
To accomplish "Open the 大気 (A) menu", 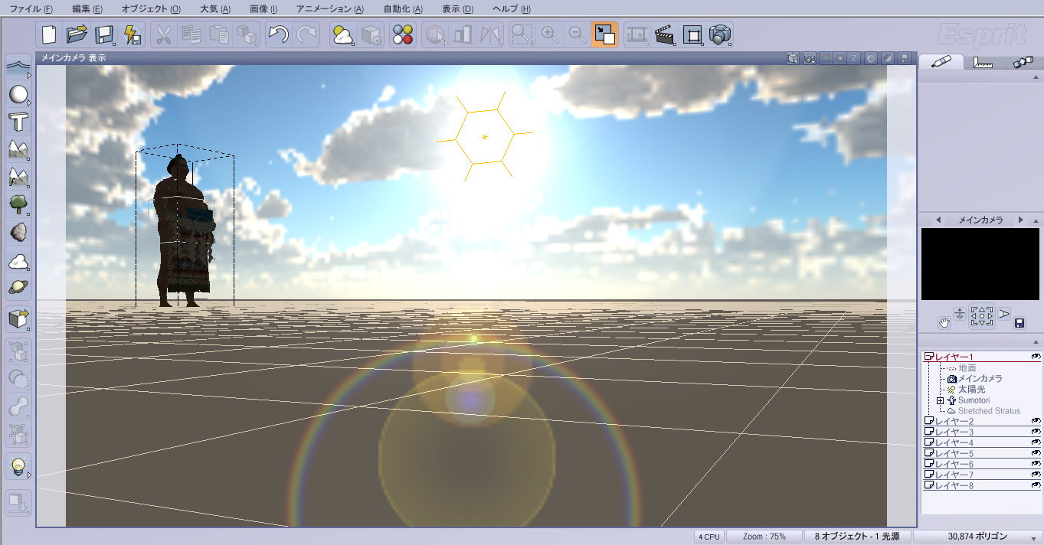I will click(214, 9).
